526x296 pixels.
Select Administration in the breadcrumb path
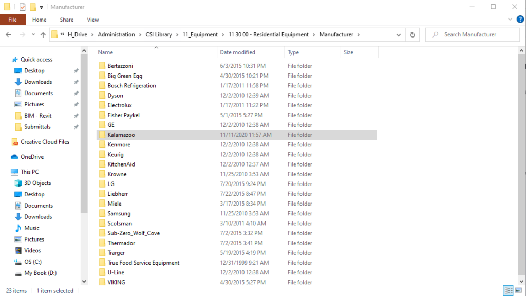point(116,34)
